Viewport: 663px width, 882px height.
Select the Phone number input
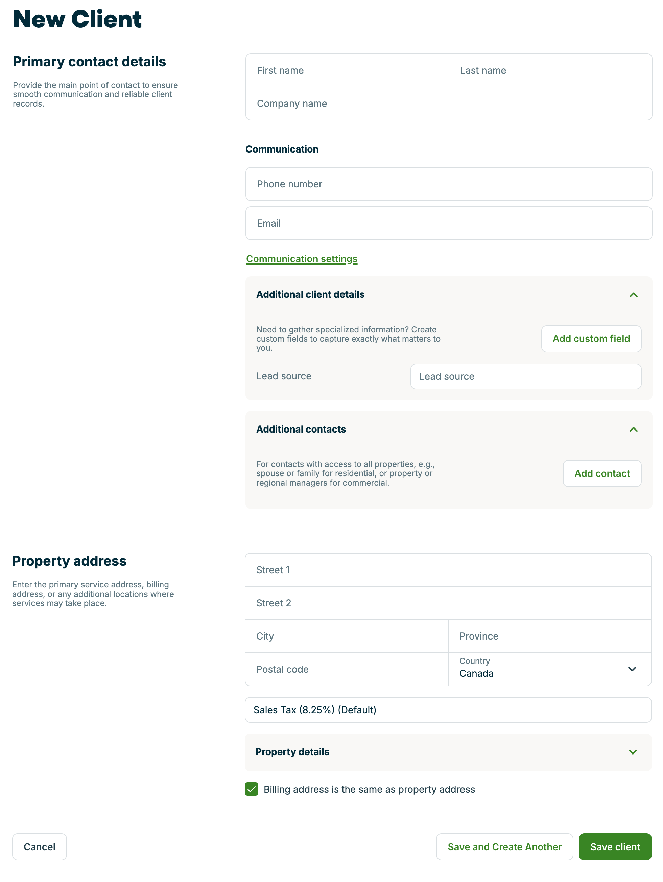click(x=449, y=184)
